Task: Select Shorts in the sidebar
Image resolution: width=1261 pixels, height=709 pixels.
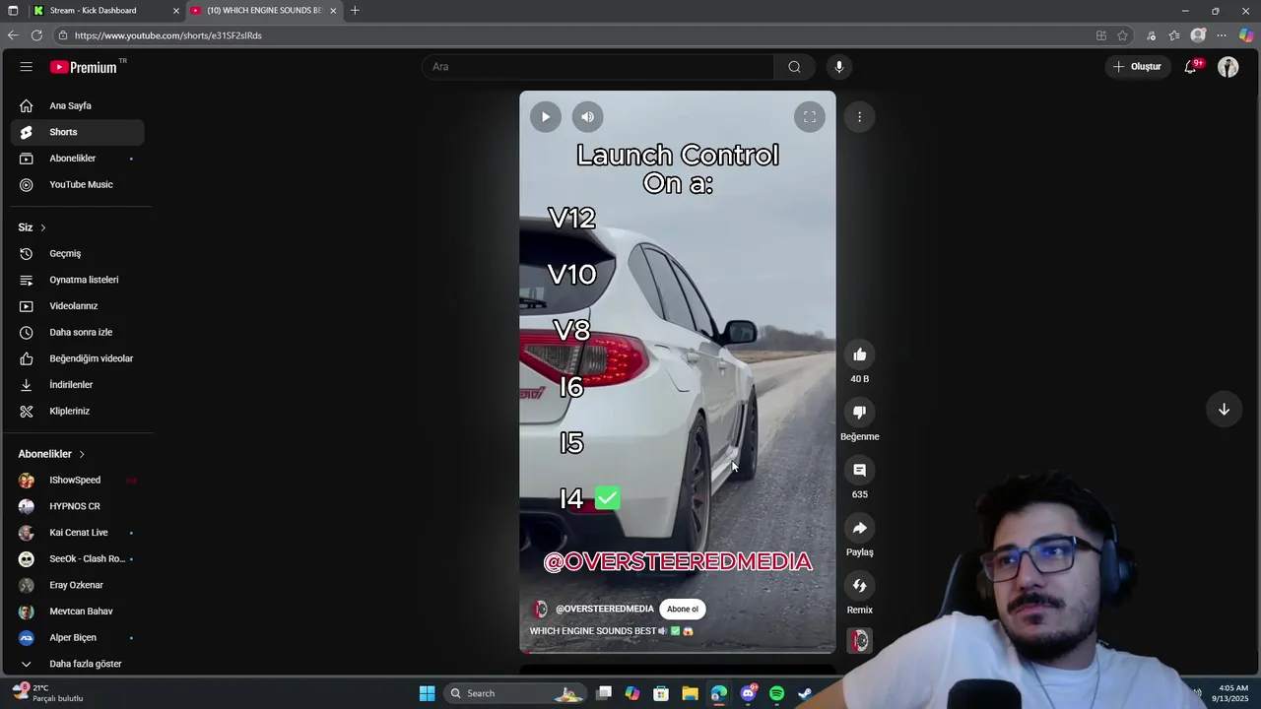Action: [x=79, y=132]
